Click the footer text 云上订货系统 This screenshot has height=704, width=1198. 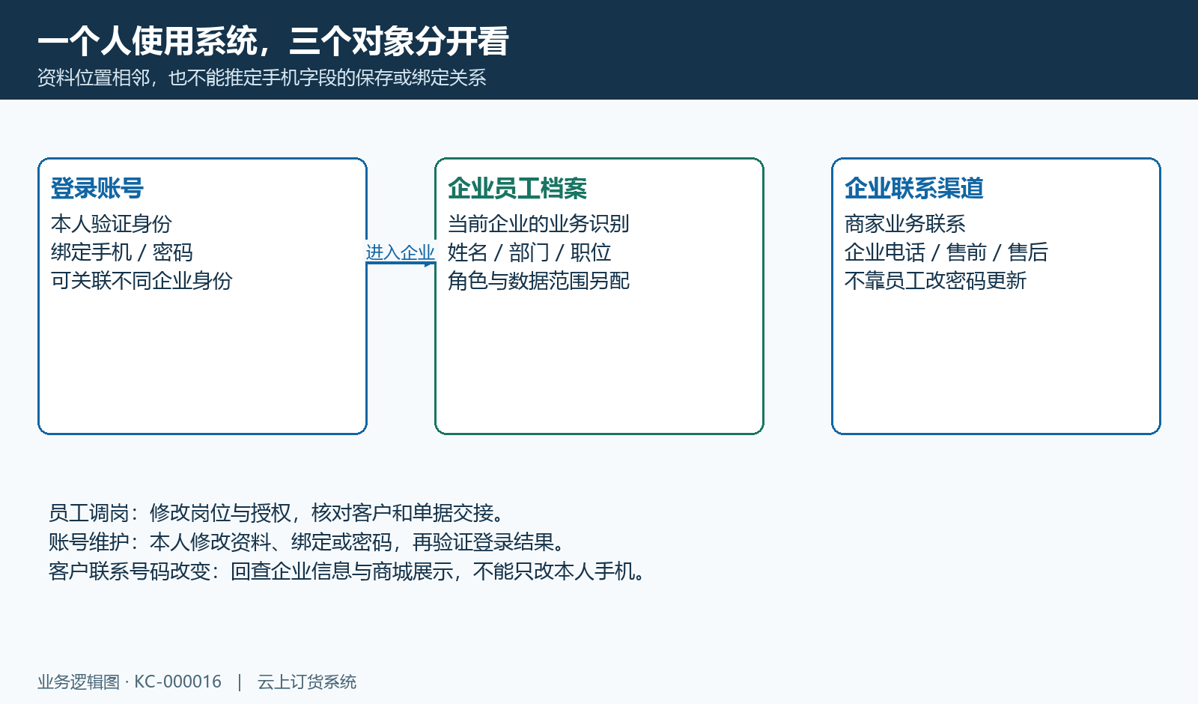click(x=307, y=682)
